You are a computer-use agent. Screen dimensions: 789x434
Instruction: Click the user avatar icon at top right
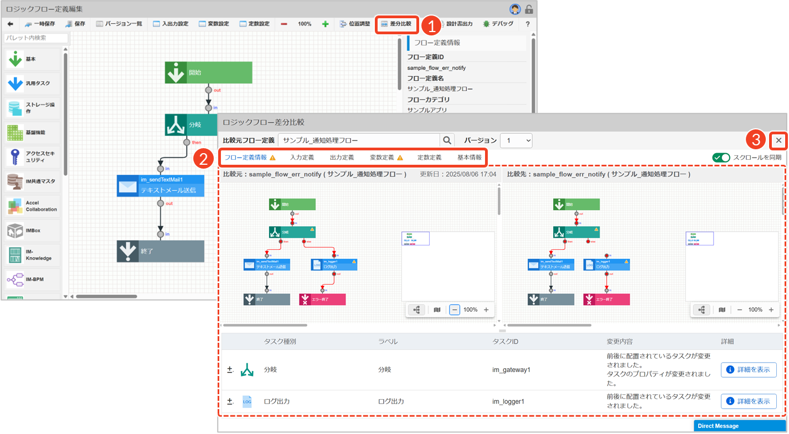[x=515, y=9]
